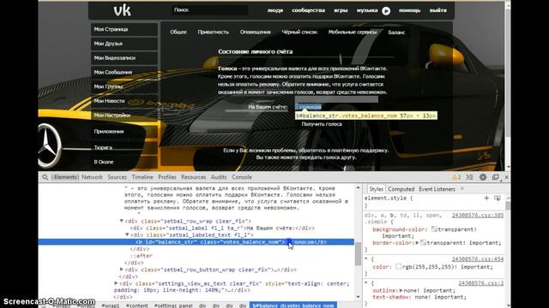Open the музыка header link

[367, 10]
